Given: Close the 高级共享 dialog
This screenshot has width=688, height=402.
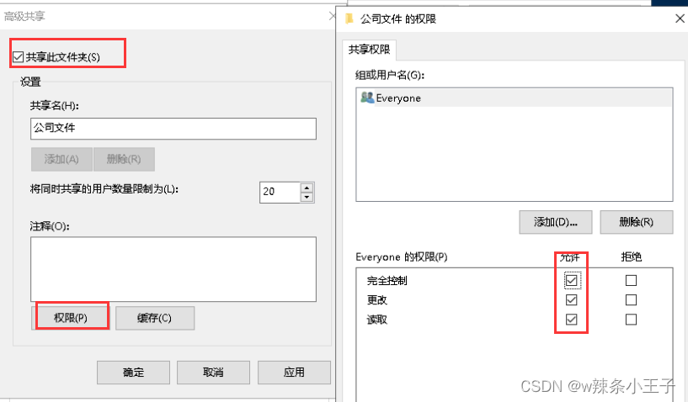Looking at the screenshot, I should 332,17.
